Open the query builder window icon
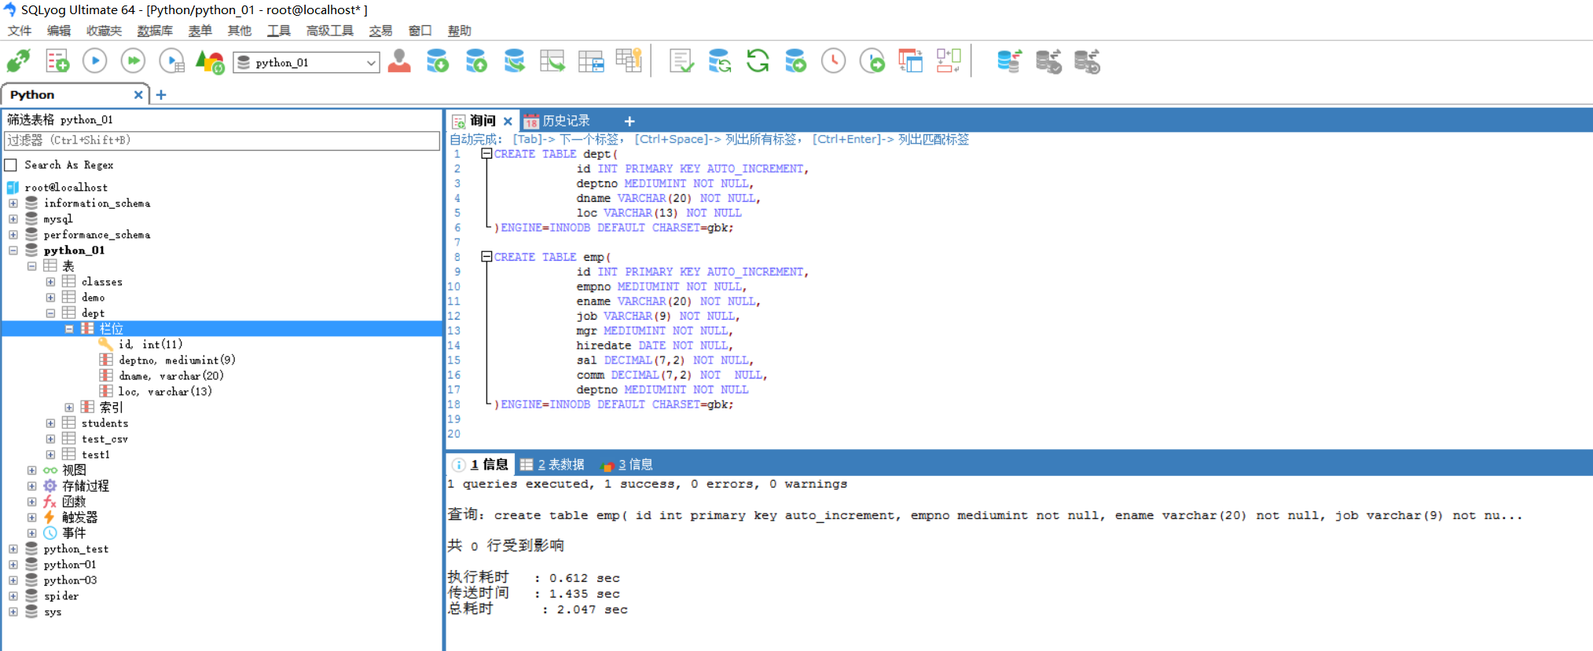The height and width of the screenshot is (651, 1593). coord(911,61)
